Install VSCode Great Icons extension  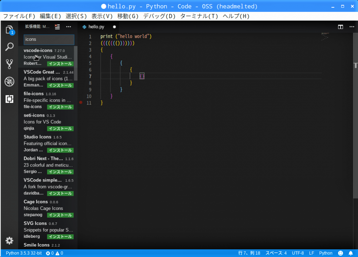pos(60,86)
